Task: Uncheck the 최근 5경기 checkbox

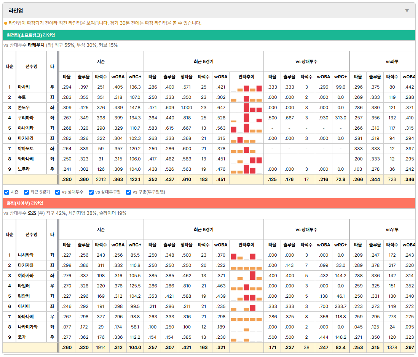Action: pos(26,192)
